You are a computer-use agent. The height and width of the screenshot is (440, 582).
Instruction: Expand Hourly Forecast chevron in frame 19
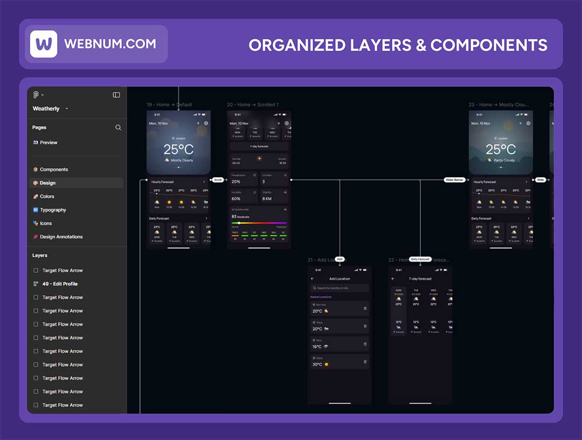click(204, 182)
